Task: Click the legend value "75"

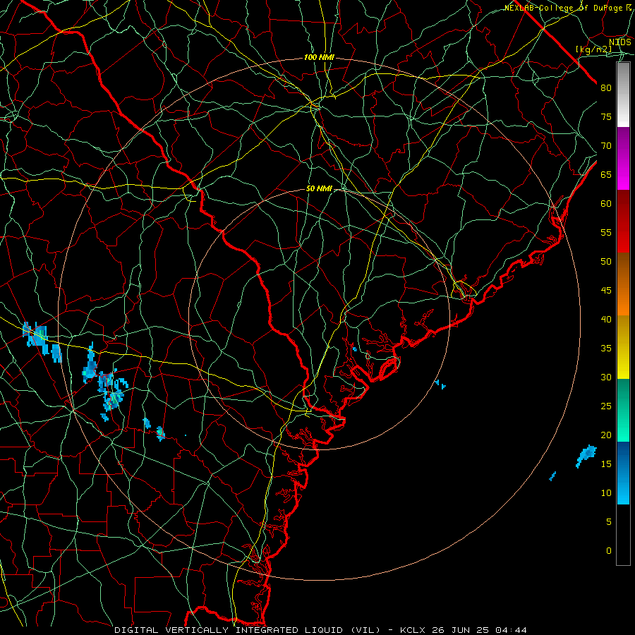Action: coord(606,117)
